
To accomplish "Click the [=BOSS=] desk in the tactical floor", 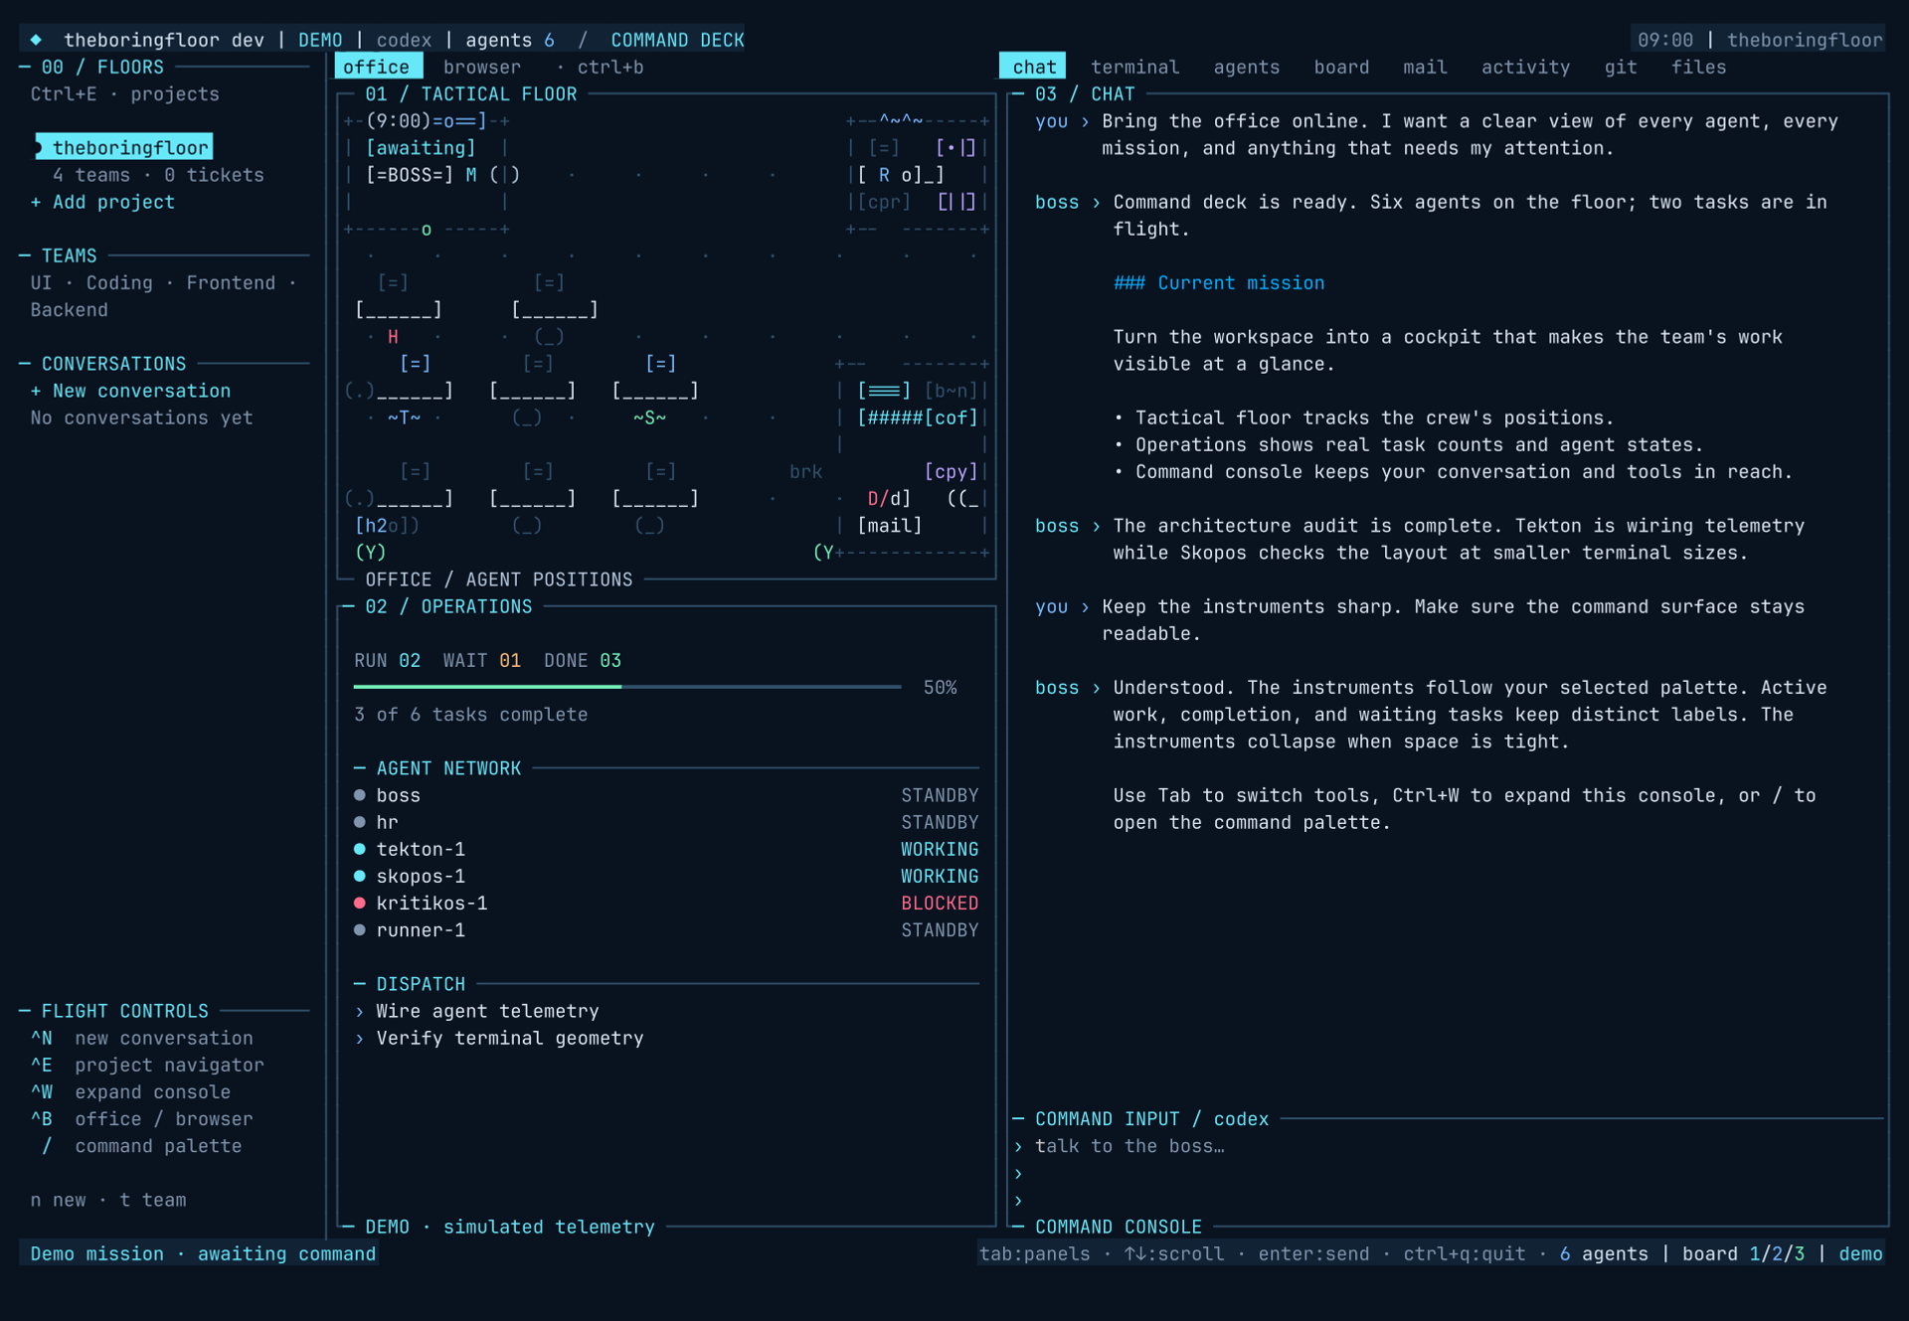I will tap(410, 175).
